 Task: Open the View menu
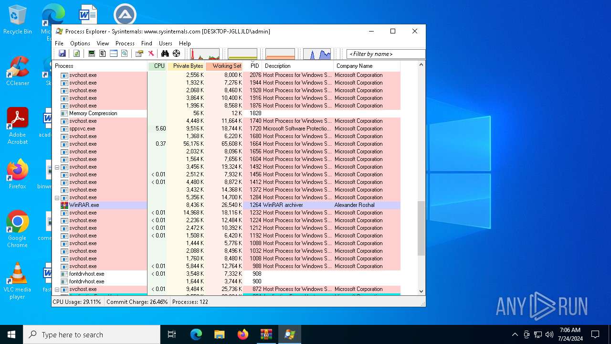coord(103,43)
